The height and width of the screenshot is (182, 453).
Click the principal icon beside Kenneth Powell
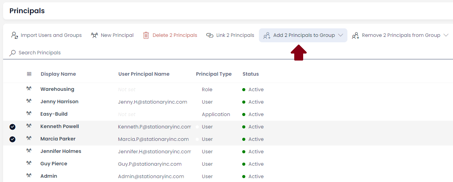click(29, 126)
